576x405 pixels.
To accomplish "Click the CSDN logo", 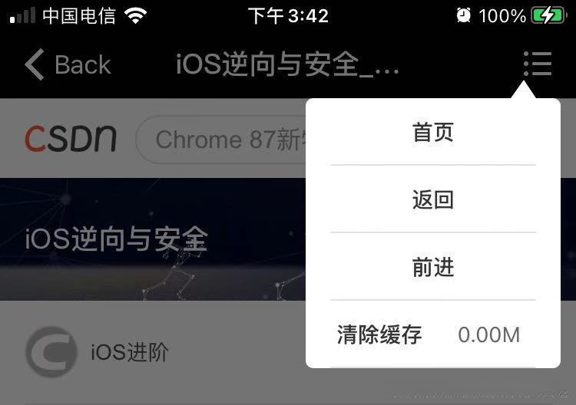I will tap(71, 139).
